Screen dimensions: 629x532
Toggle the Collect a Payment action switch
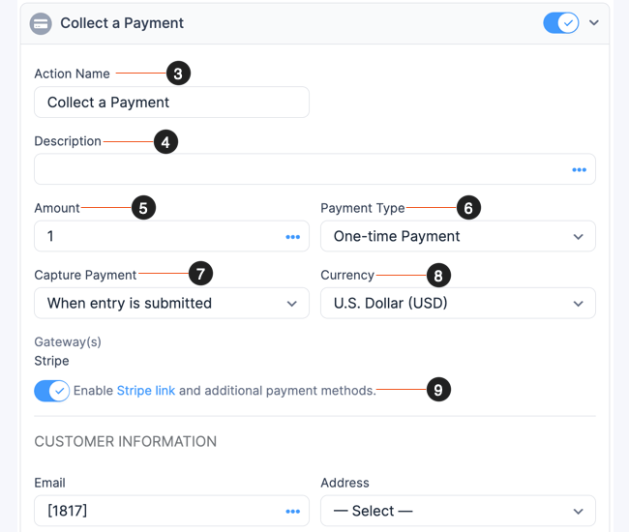(560, 22)
